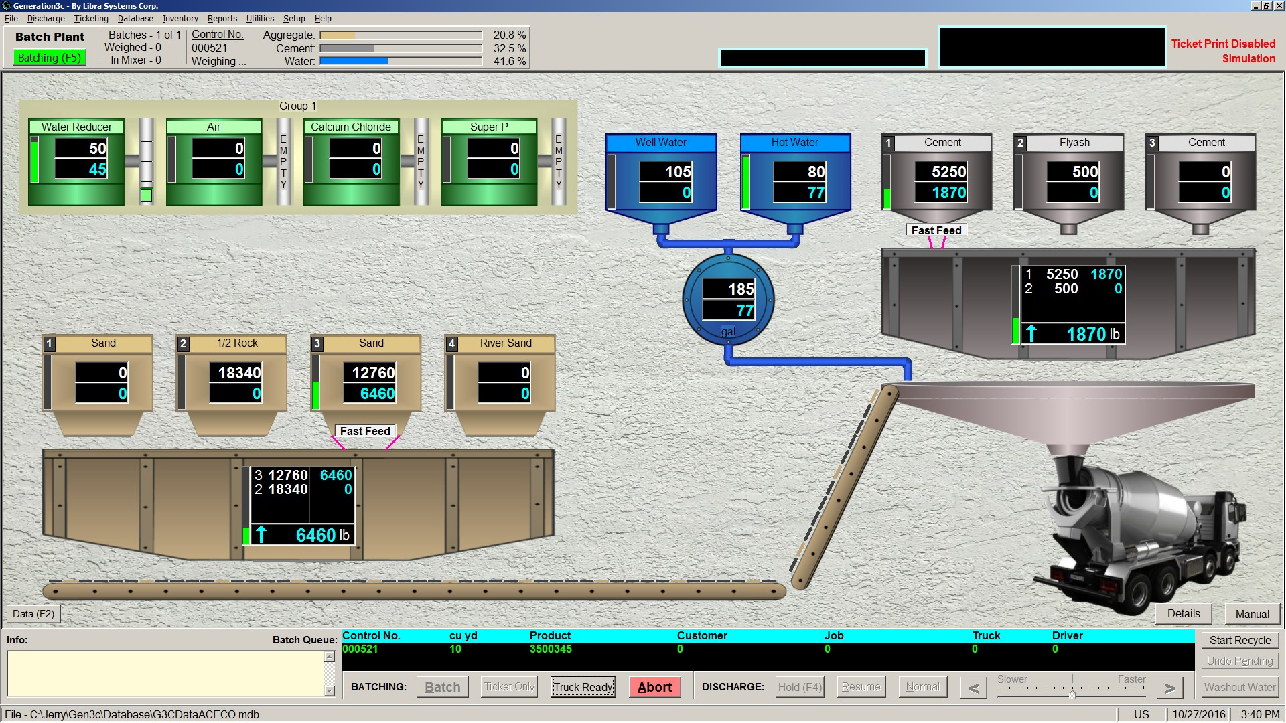Click aggregate bin 4 River Sand
This screenshot has width=1286, height=723.
pyautogui.click(x=500, y=385)
